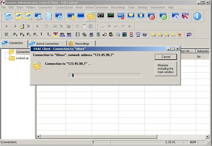Open the Settings menu
212x146 pixels.
142,7
